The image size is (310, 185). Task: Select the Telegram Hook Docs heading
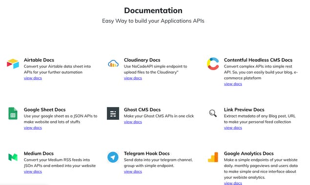pyautogui.click(x=146, y=153)
